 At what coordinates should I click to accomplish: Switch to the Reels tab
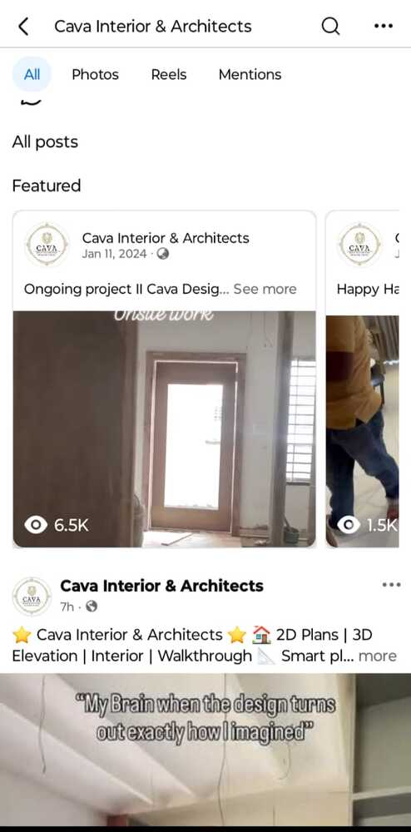coord(169,74)
